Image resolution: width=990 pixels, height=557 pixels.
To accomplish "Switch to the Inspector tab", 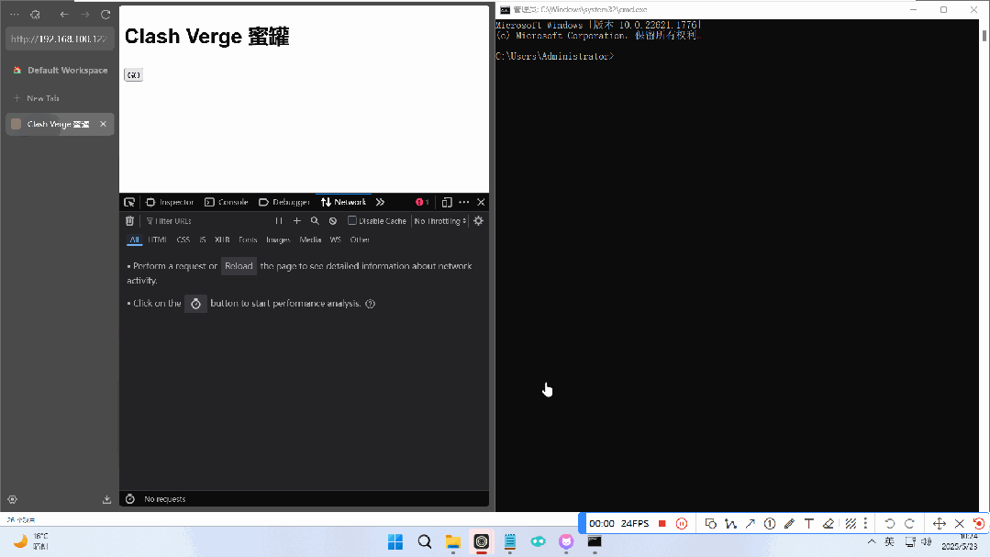I will [170, 202].
